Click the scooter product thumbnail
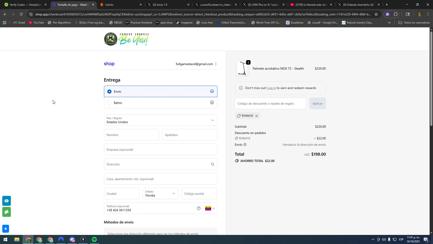 [x=242, y=69]
